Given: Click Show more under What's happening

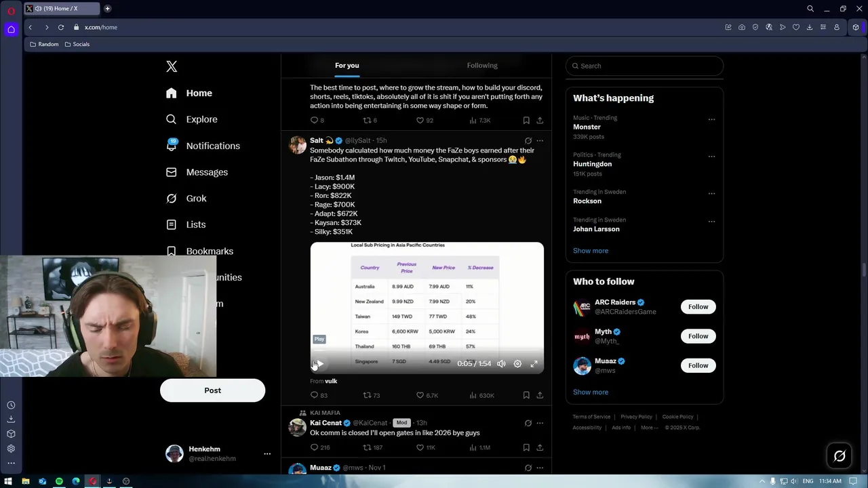Looking at the screenshot, I should (x=591, y=251).
